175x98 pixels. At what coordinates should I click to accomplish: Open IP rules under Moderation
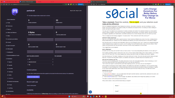click(x=10, y=85)
